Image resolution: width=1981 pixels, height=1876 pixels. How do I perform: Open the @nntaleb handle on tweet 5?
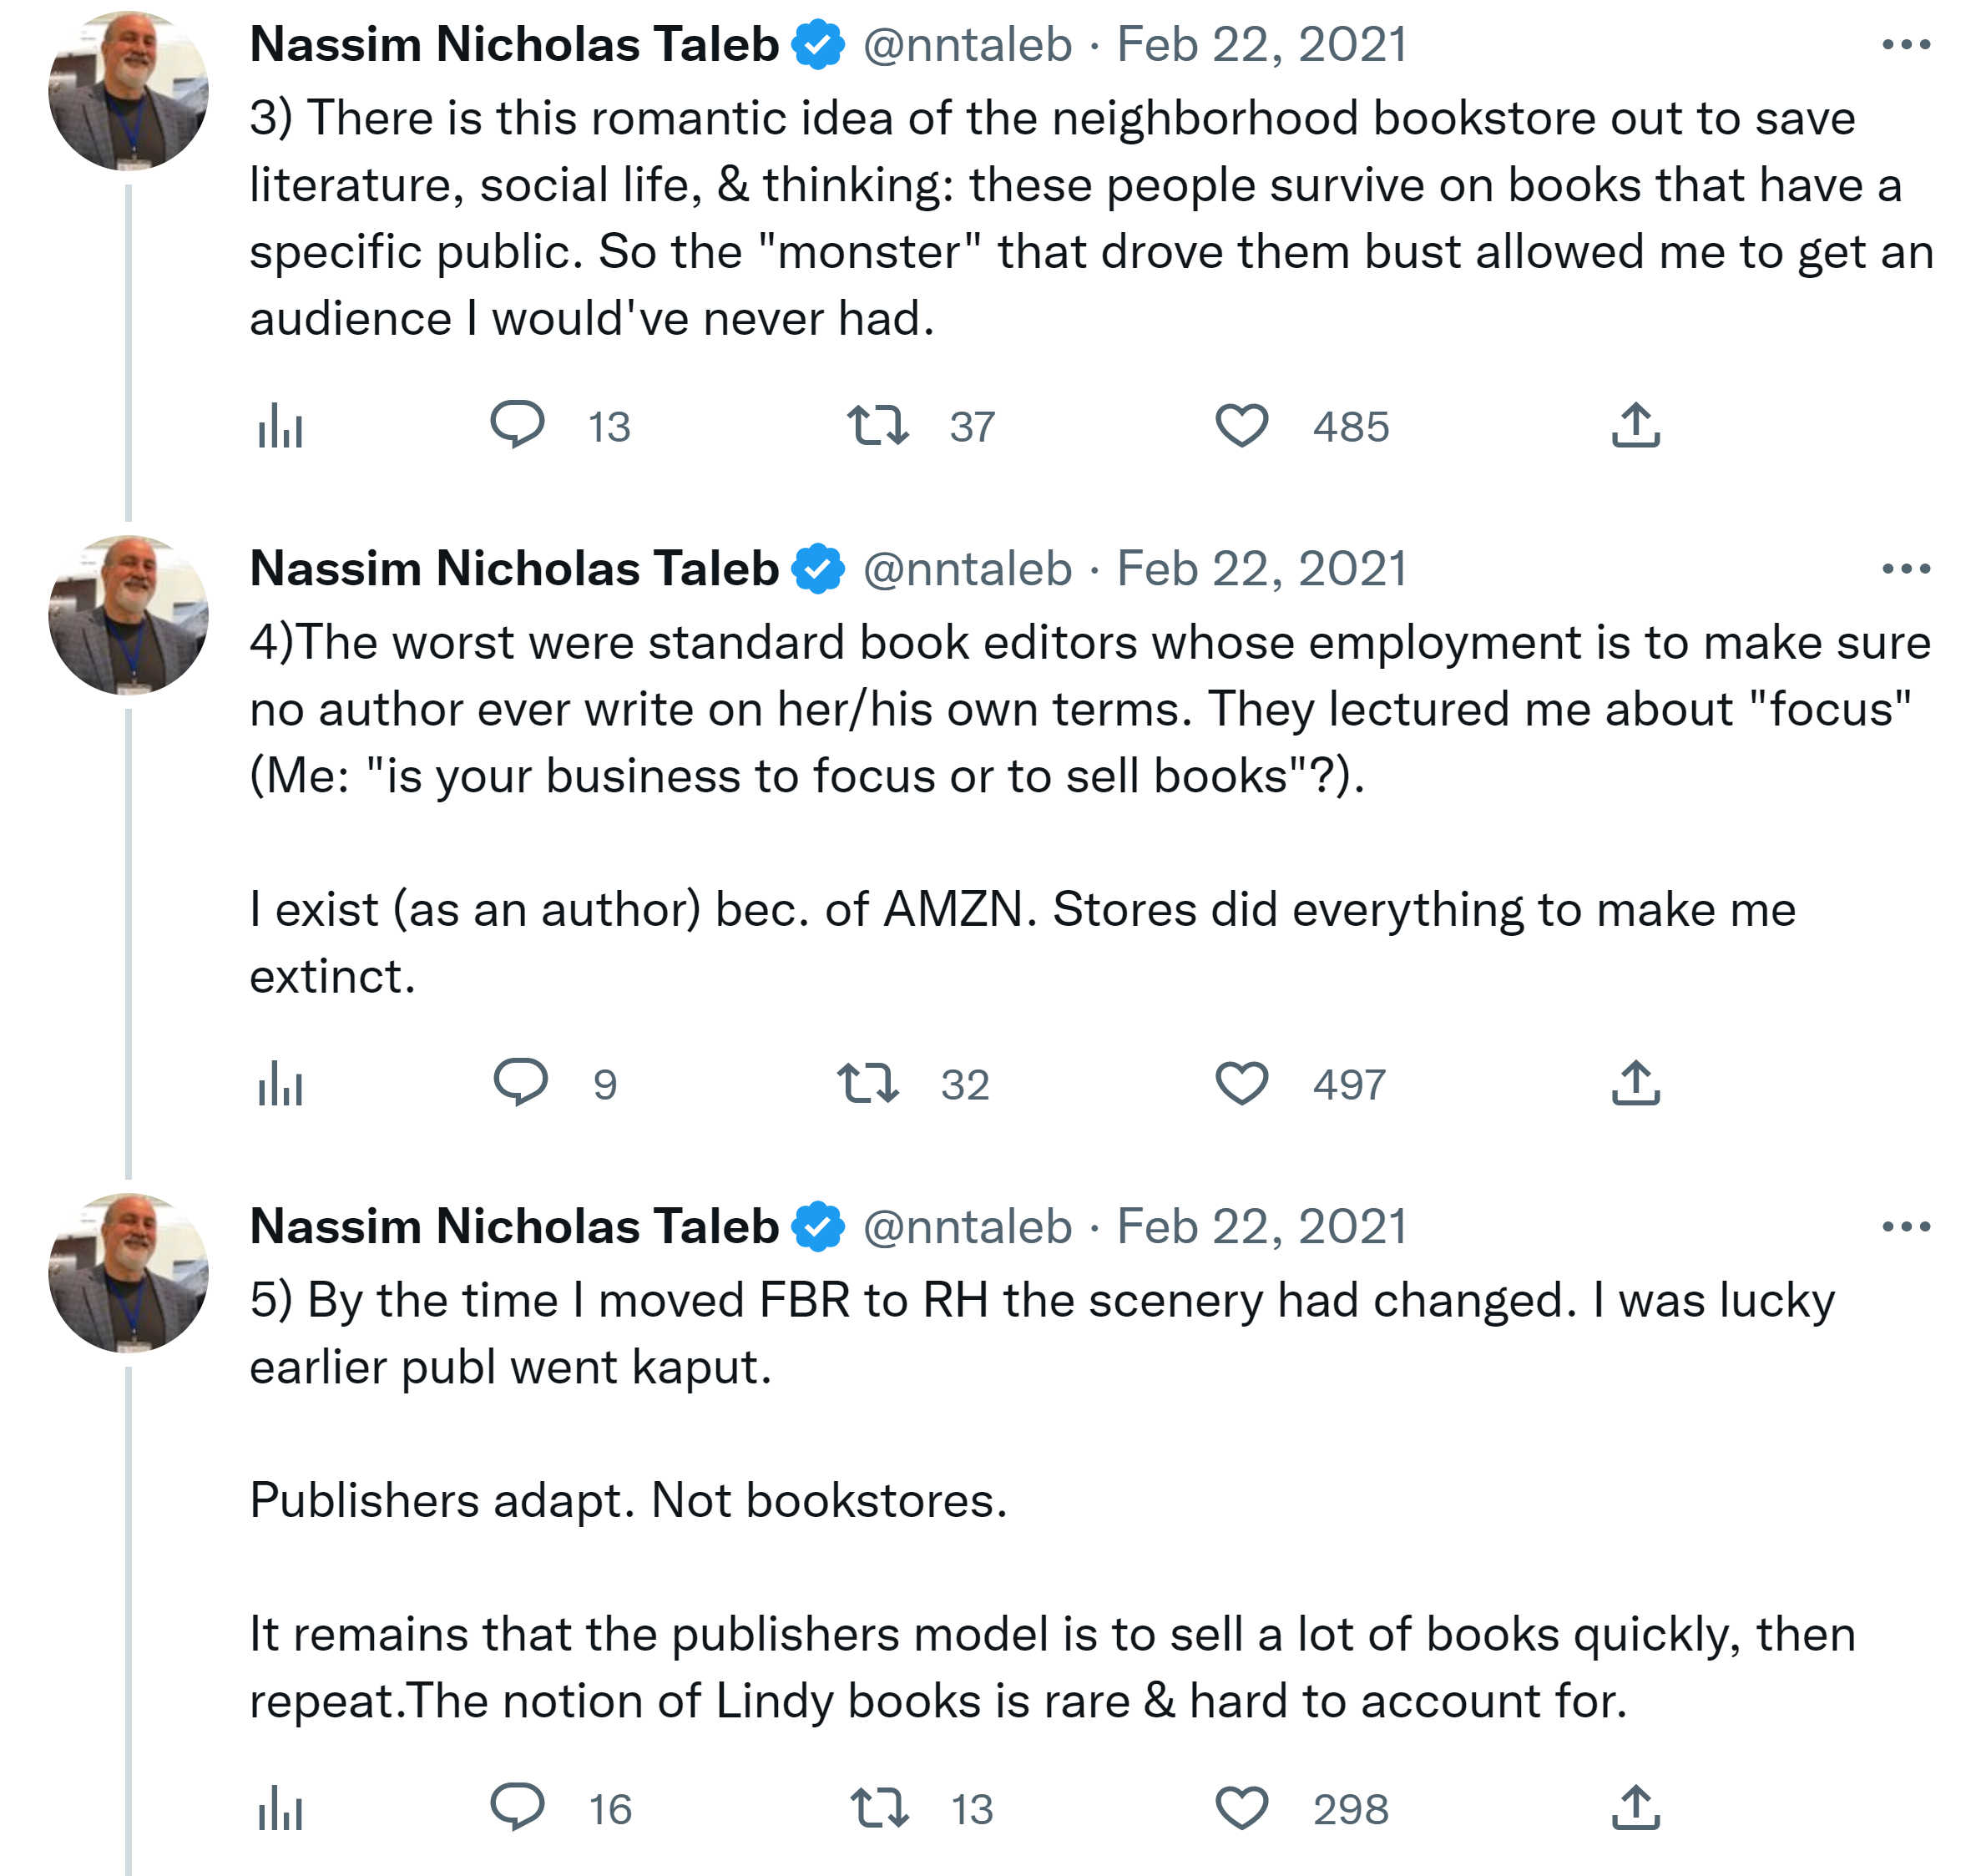click(967, 1227)
